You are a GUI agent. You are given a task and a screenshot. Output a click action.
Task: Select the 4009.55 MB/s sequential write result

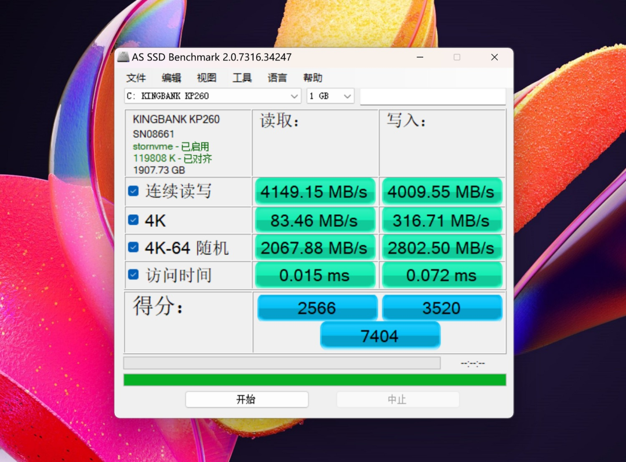click(442, 192)
